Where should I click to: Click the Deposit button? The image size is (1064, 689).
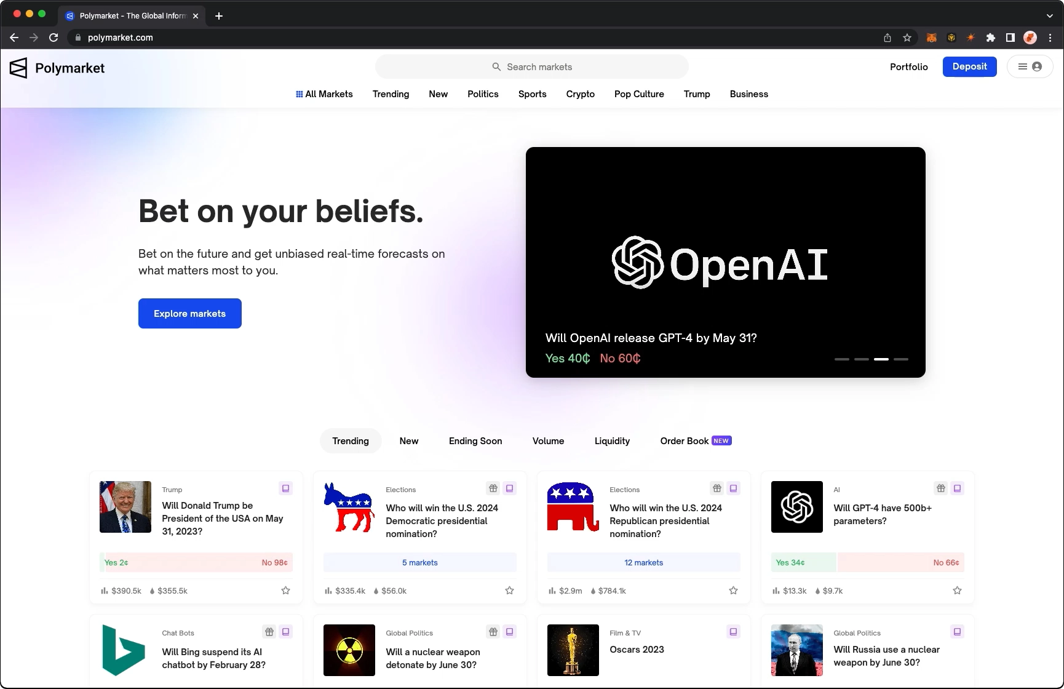click(969, 66)
